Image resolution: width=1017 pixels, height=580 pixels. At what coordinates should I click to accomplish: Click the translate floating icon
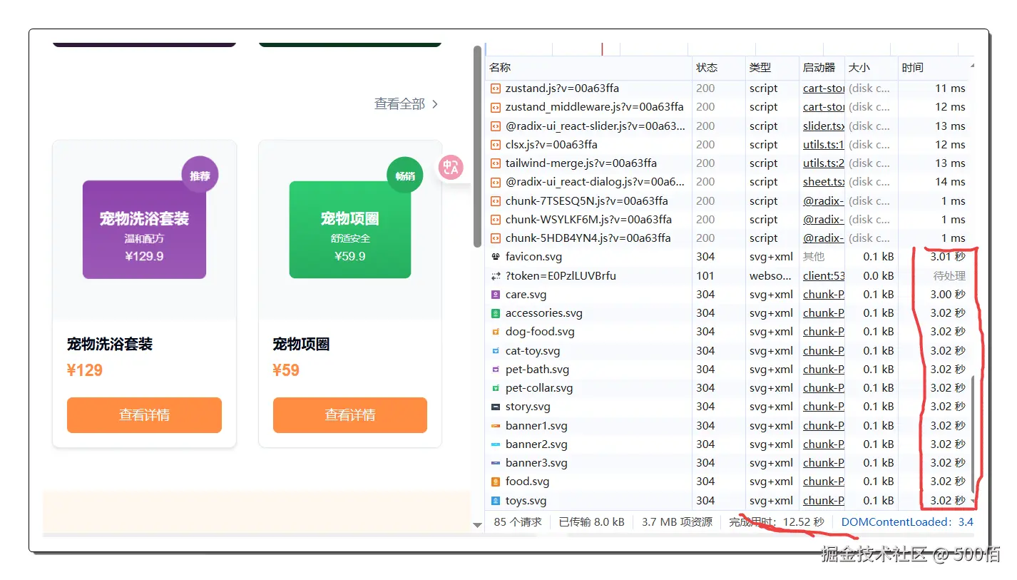pyautogui.click(x=451, y=168)
